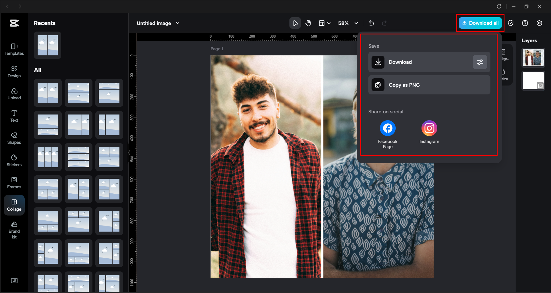Select the photo collage layer in Layers panel
This screenshot has width=551, height=293.
[533, 57]
